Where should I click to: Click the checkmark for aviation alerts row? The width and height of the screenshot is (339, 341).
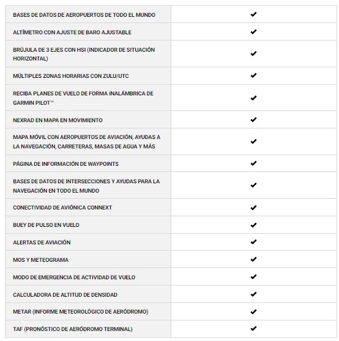pos(254,242)
